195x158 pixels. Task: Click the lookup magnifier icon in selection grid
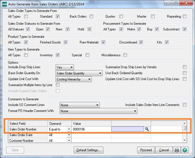click(147, 129)
